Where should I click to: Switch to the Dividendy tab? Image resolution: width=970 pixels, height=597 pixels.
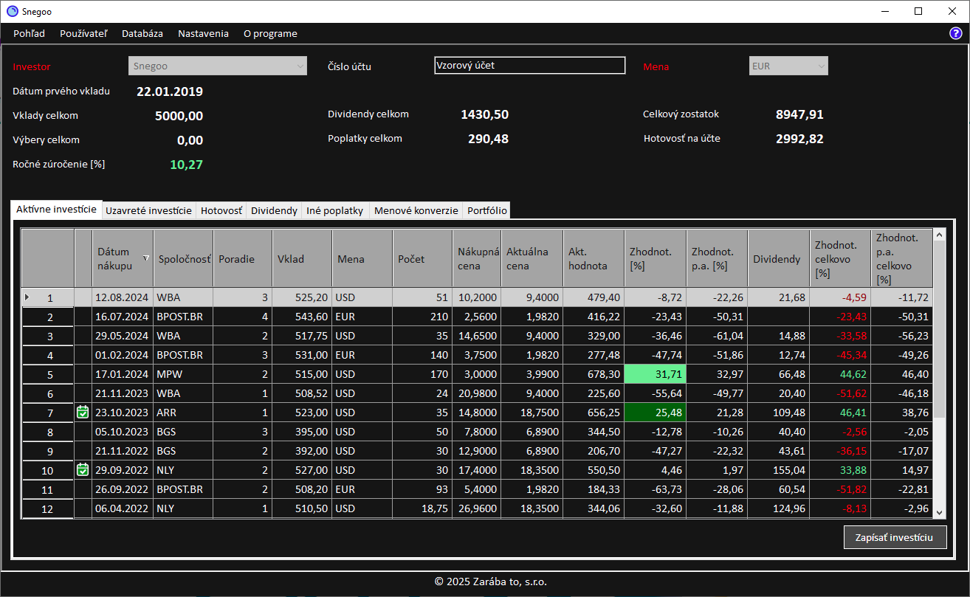(274, 210)
